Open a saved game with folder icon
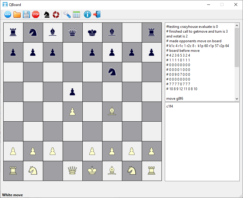243x198 pixels. tap(17, 15)
